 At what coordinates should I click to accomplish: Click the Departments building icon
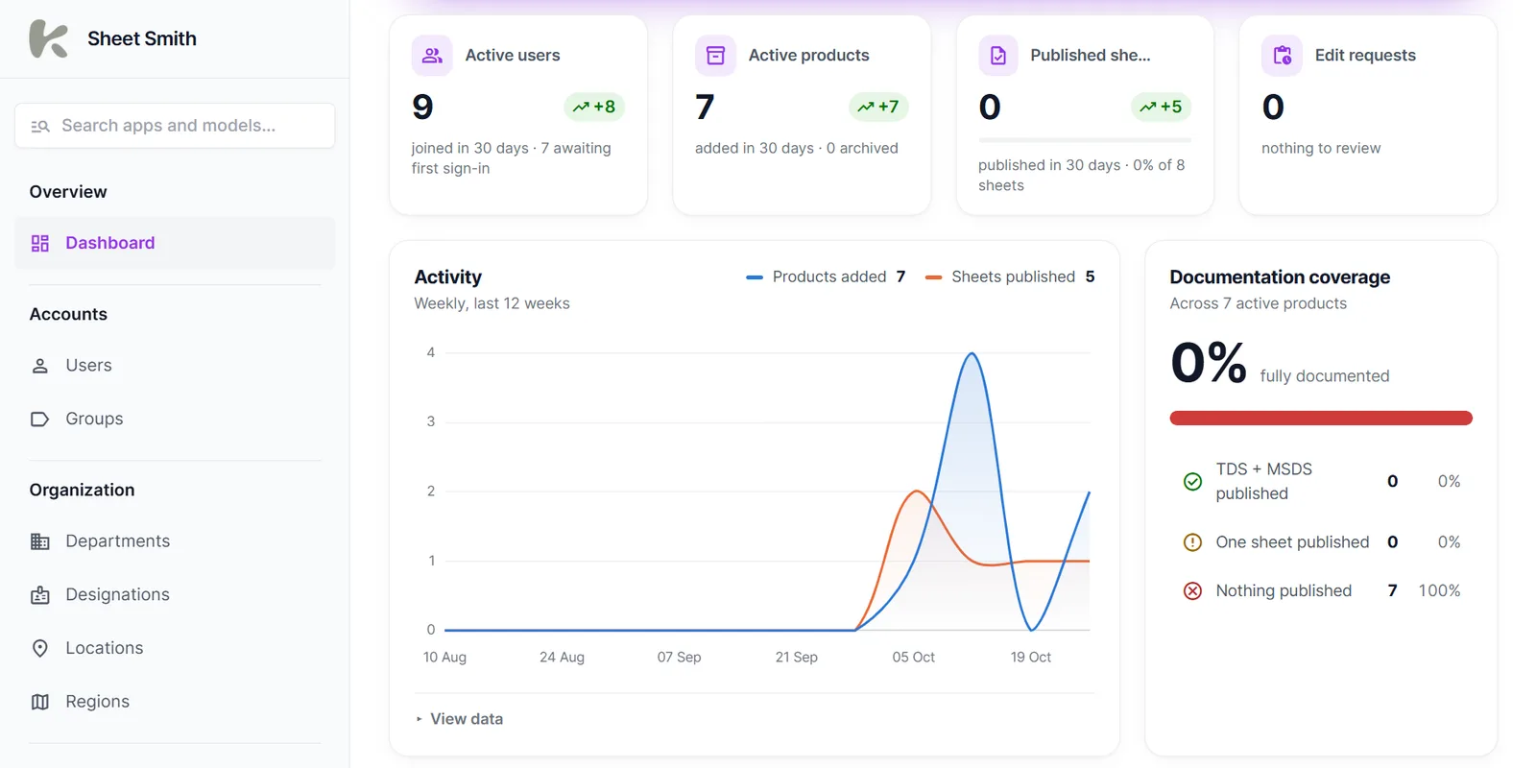40,541
